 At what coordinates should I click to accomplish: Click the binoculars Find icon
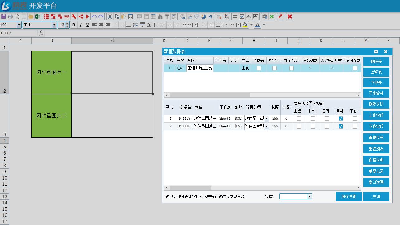pyautogui.click(x=160, y=16)
